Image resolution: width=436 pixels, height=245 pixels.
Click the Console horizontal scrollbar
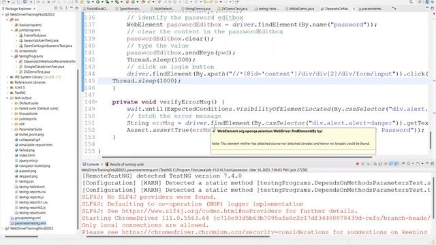(x=178, y=237)
